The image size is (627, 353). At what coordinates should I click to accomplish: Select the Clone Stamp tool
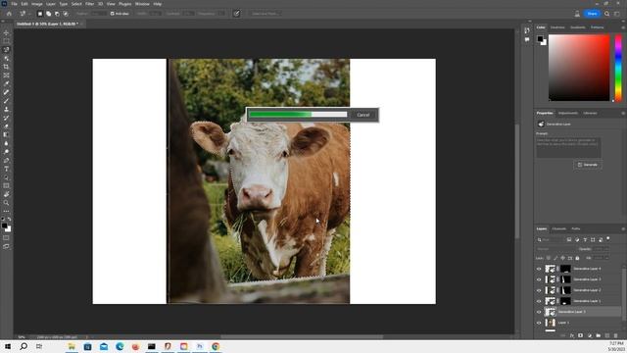(x=6, y=109)
